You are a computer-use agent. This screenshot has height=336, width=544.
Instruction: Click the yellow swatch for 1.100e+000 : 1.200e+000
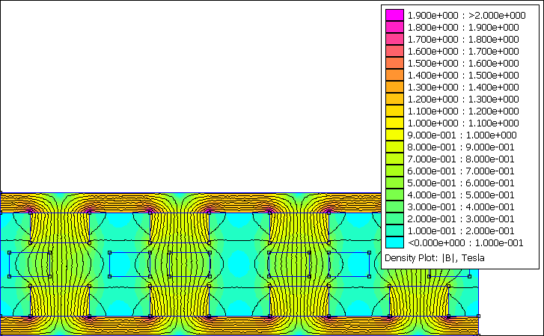tap(394, 111)
